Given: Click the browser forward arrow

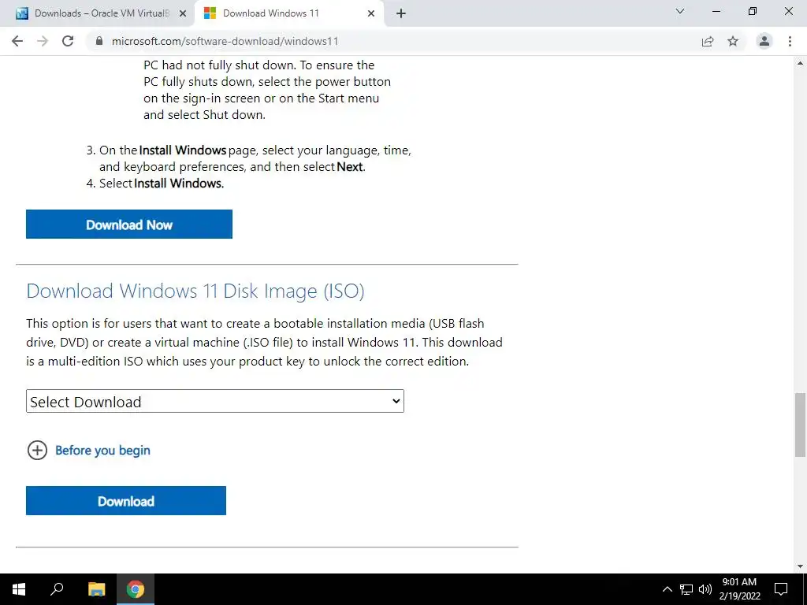Looking at the screenshot, I should (43, 41).
